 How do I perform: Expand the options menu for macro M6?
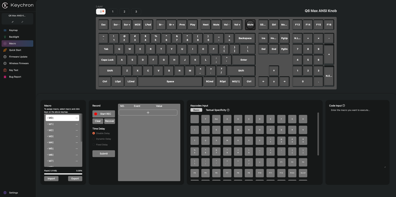[x=77, y=155]
